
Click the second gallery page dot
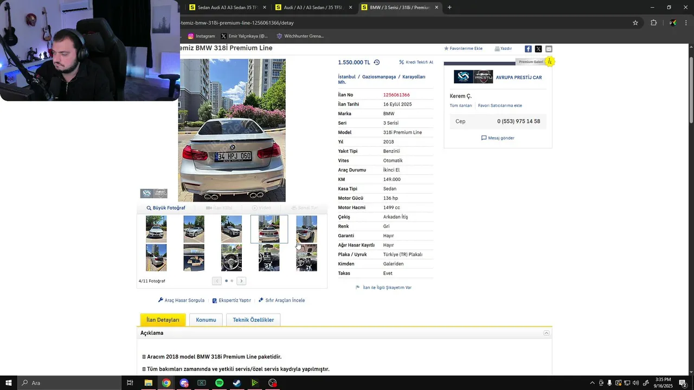232,281
